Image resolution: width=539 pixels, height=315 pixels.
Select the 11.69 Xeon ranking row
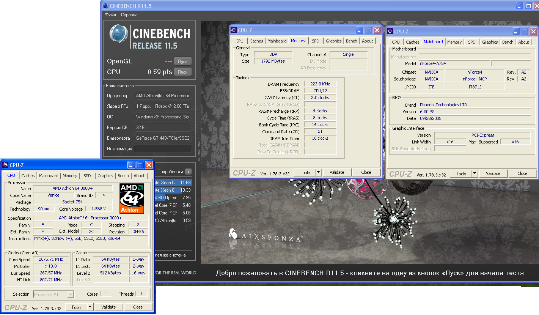pos(173,183)
